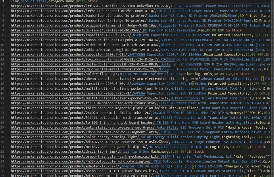
Task: Follow the bambu-lab-h2s-large-3d-printer URL
Action: coord(79,20)
